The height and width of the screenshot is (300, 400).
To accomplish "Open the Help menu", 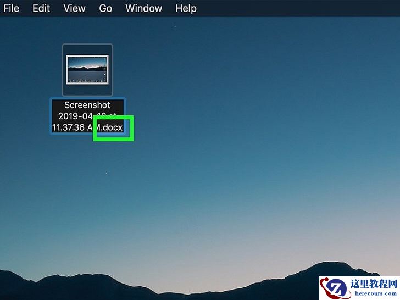I will tap(186, 8).
